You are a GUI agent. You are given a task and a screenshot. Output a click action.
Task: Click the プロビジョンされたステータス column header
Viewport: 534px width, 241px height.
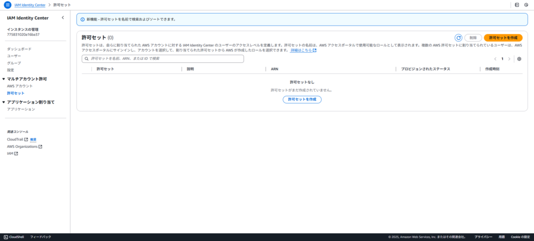426,69
